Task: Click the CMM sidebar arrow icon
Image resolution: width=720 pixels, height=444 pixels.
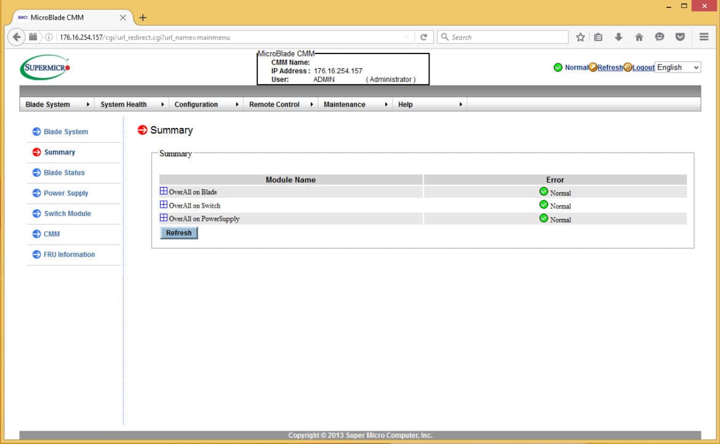Action: pos(37,234)
